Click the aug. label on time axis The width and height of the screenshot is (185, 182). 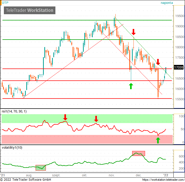[29, 175]
